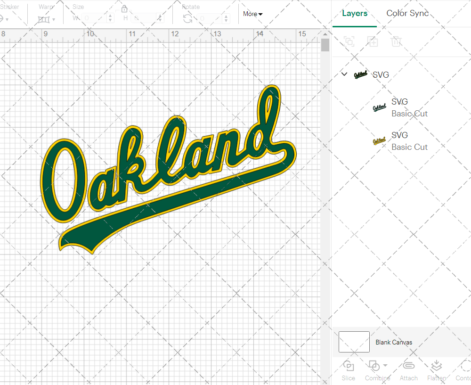This screenshot has height=385, width=471.
Task: Click the Height size input field
Action: point(144,18)
